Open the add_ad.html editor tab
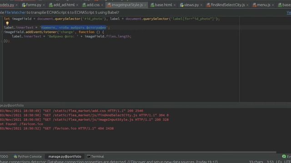This screenshot has width=291, height=163. pyautogui.click(x=64, y=5)
